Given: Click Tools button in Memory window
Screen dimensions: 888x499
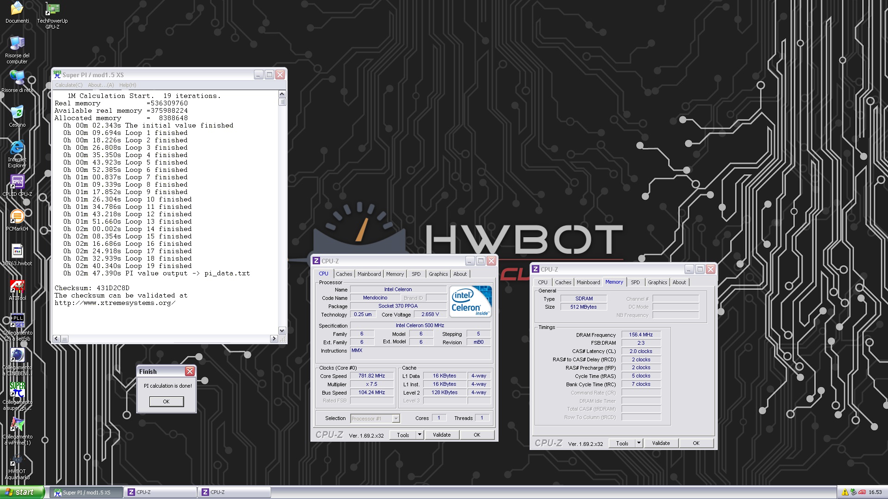Looking at the screenshot, I should 622,443.
